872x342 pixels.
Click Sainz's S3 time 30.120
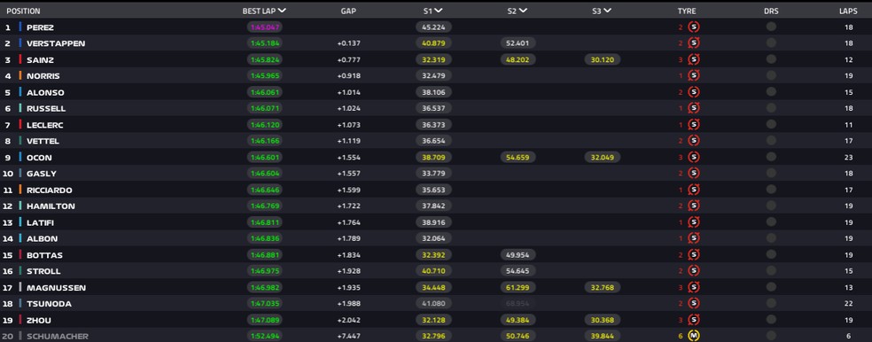(x=603, y=59)
